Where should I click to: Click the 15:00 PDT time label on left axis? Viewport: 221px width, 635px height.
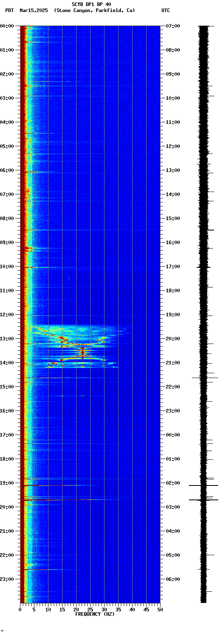(x=7, y=387)
